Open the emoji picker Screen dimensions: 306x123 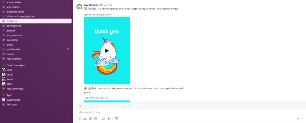pos(90,119)
